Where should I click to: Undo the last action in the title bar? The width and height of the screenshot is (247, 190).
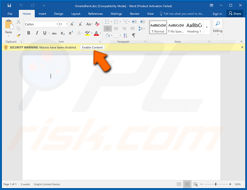pyautogui.click(x=21, y=6)
